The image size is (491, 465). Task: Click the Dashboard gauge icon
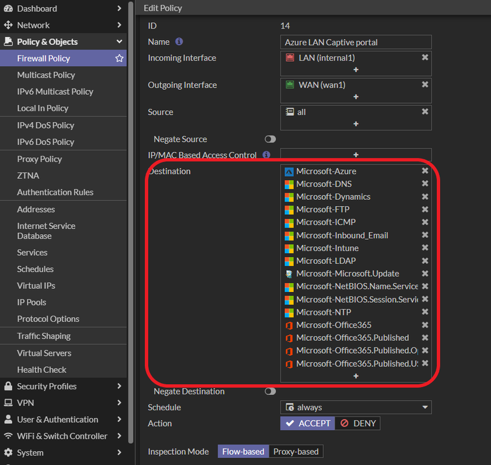pyautogui.click(x=8, y=8)
